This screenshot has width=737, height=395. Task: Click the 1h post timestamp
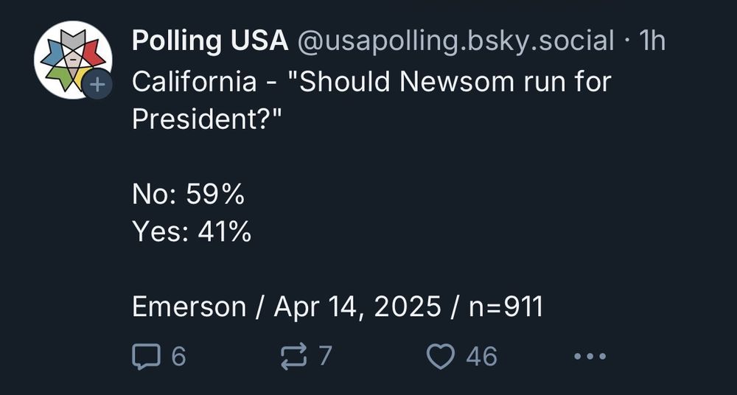[x=652, y=41]
